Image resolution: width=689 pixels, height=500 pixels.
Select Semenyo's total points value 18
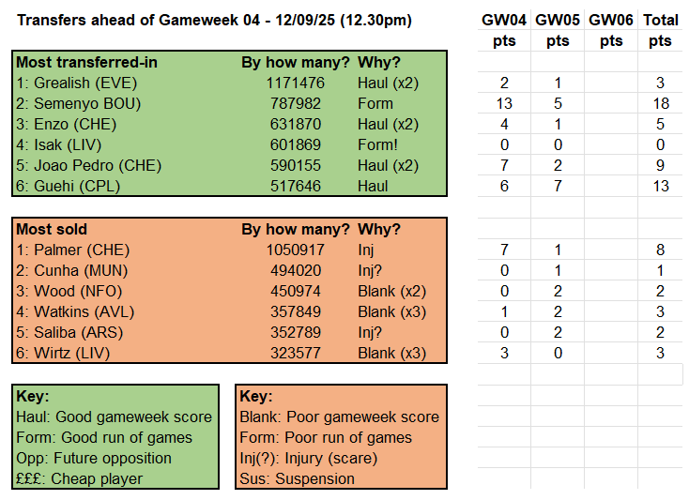[660, 103]
